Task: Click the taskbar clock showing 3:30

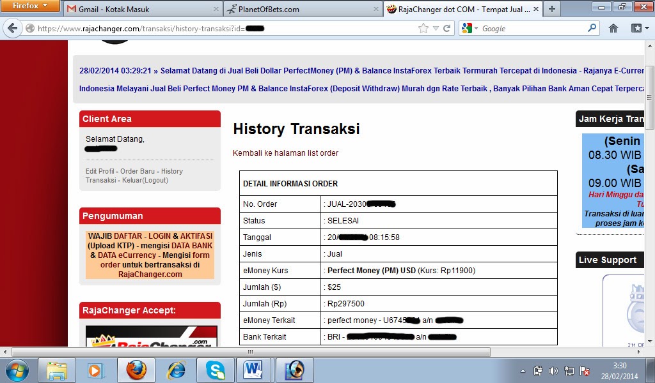Action: (x=619, y=370)
